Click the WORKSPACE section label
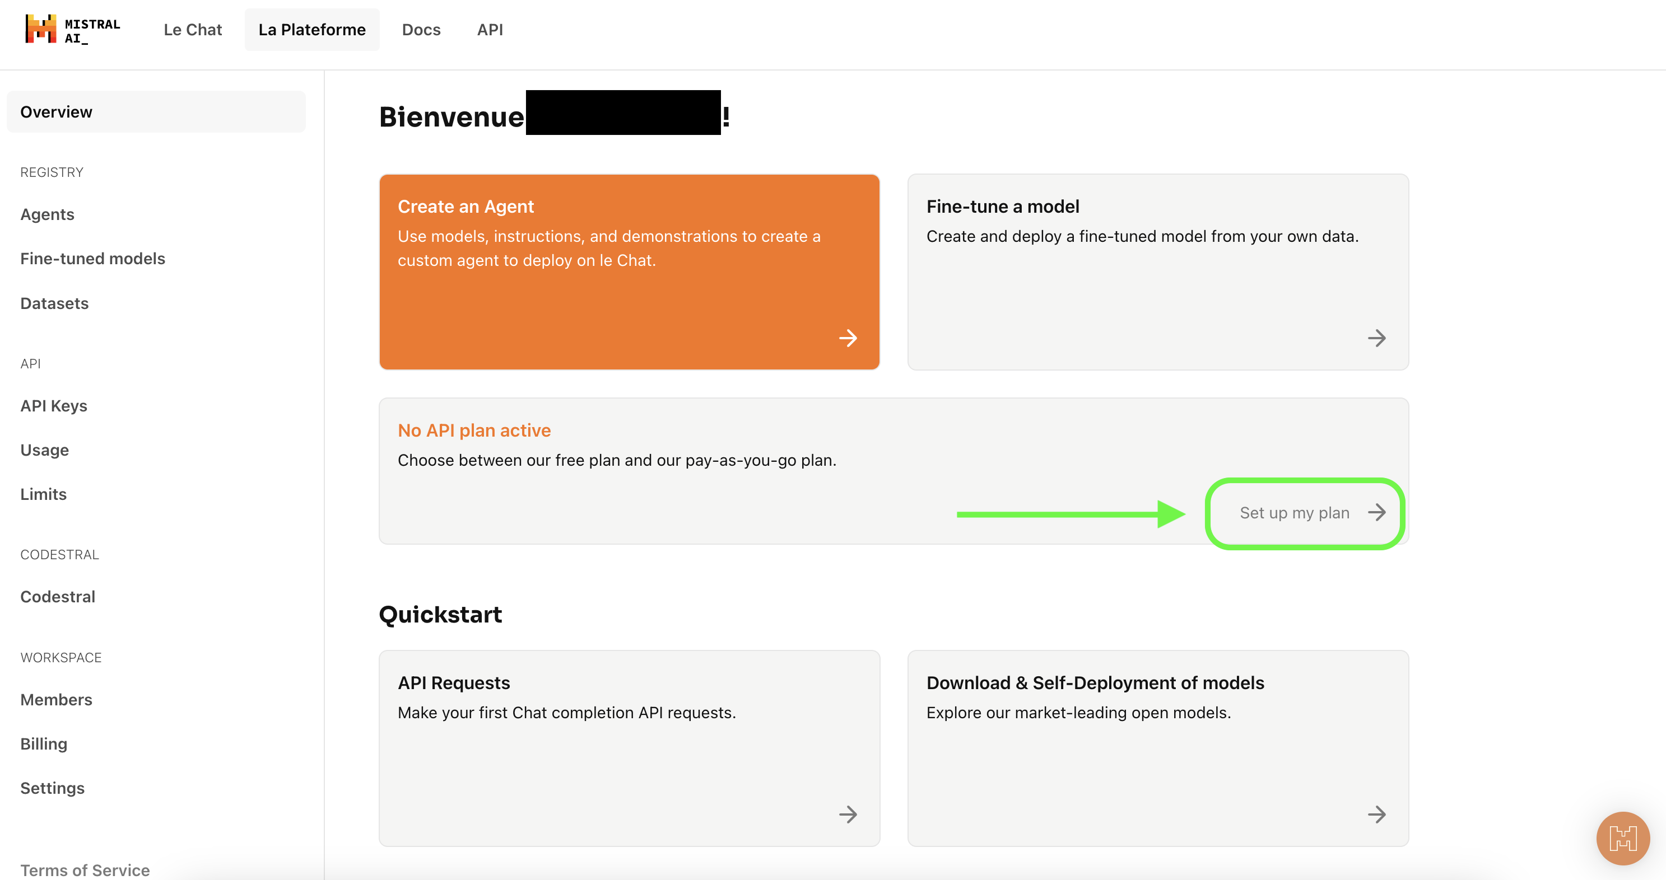Image resolution: width=1666 pixels, height=880 pixels. (x=61, y=657)
